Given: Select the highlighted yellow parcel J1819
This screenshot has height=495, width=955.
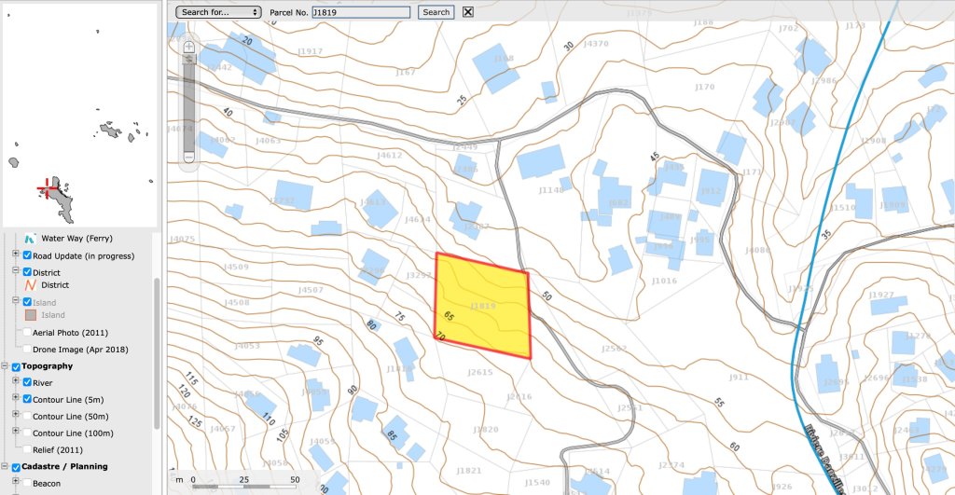Looking at the screenshot, I should pos(483,306).
